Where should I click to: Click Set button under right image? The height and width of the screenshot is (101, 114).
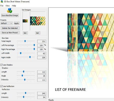[37, 33]
